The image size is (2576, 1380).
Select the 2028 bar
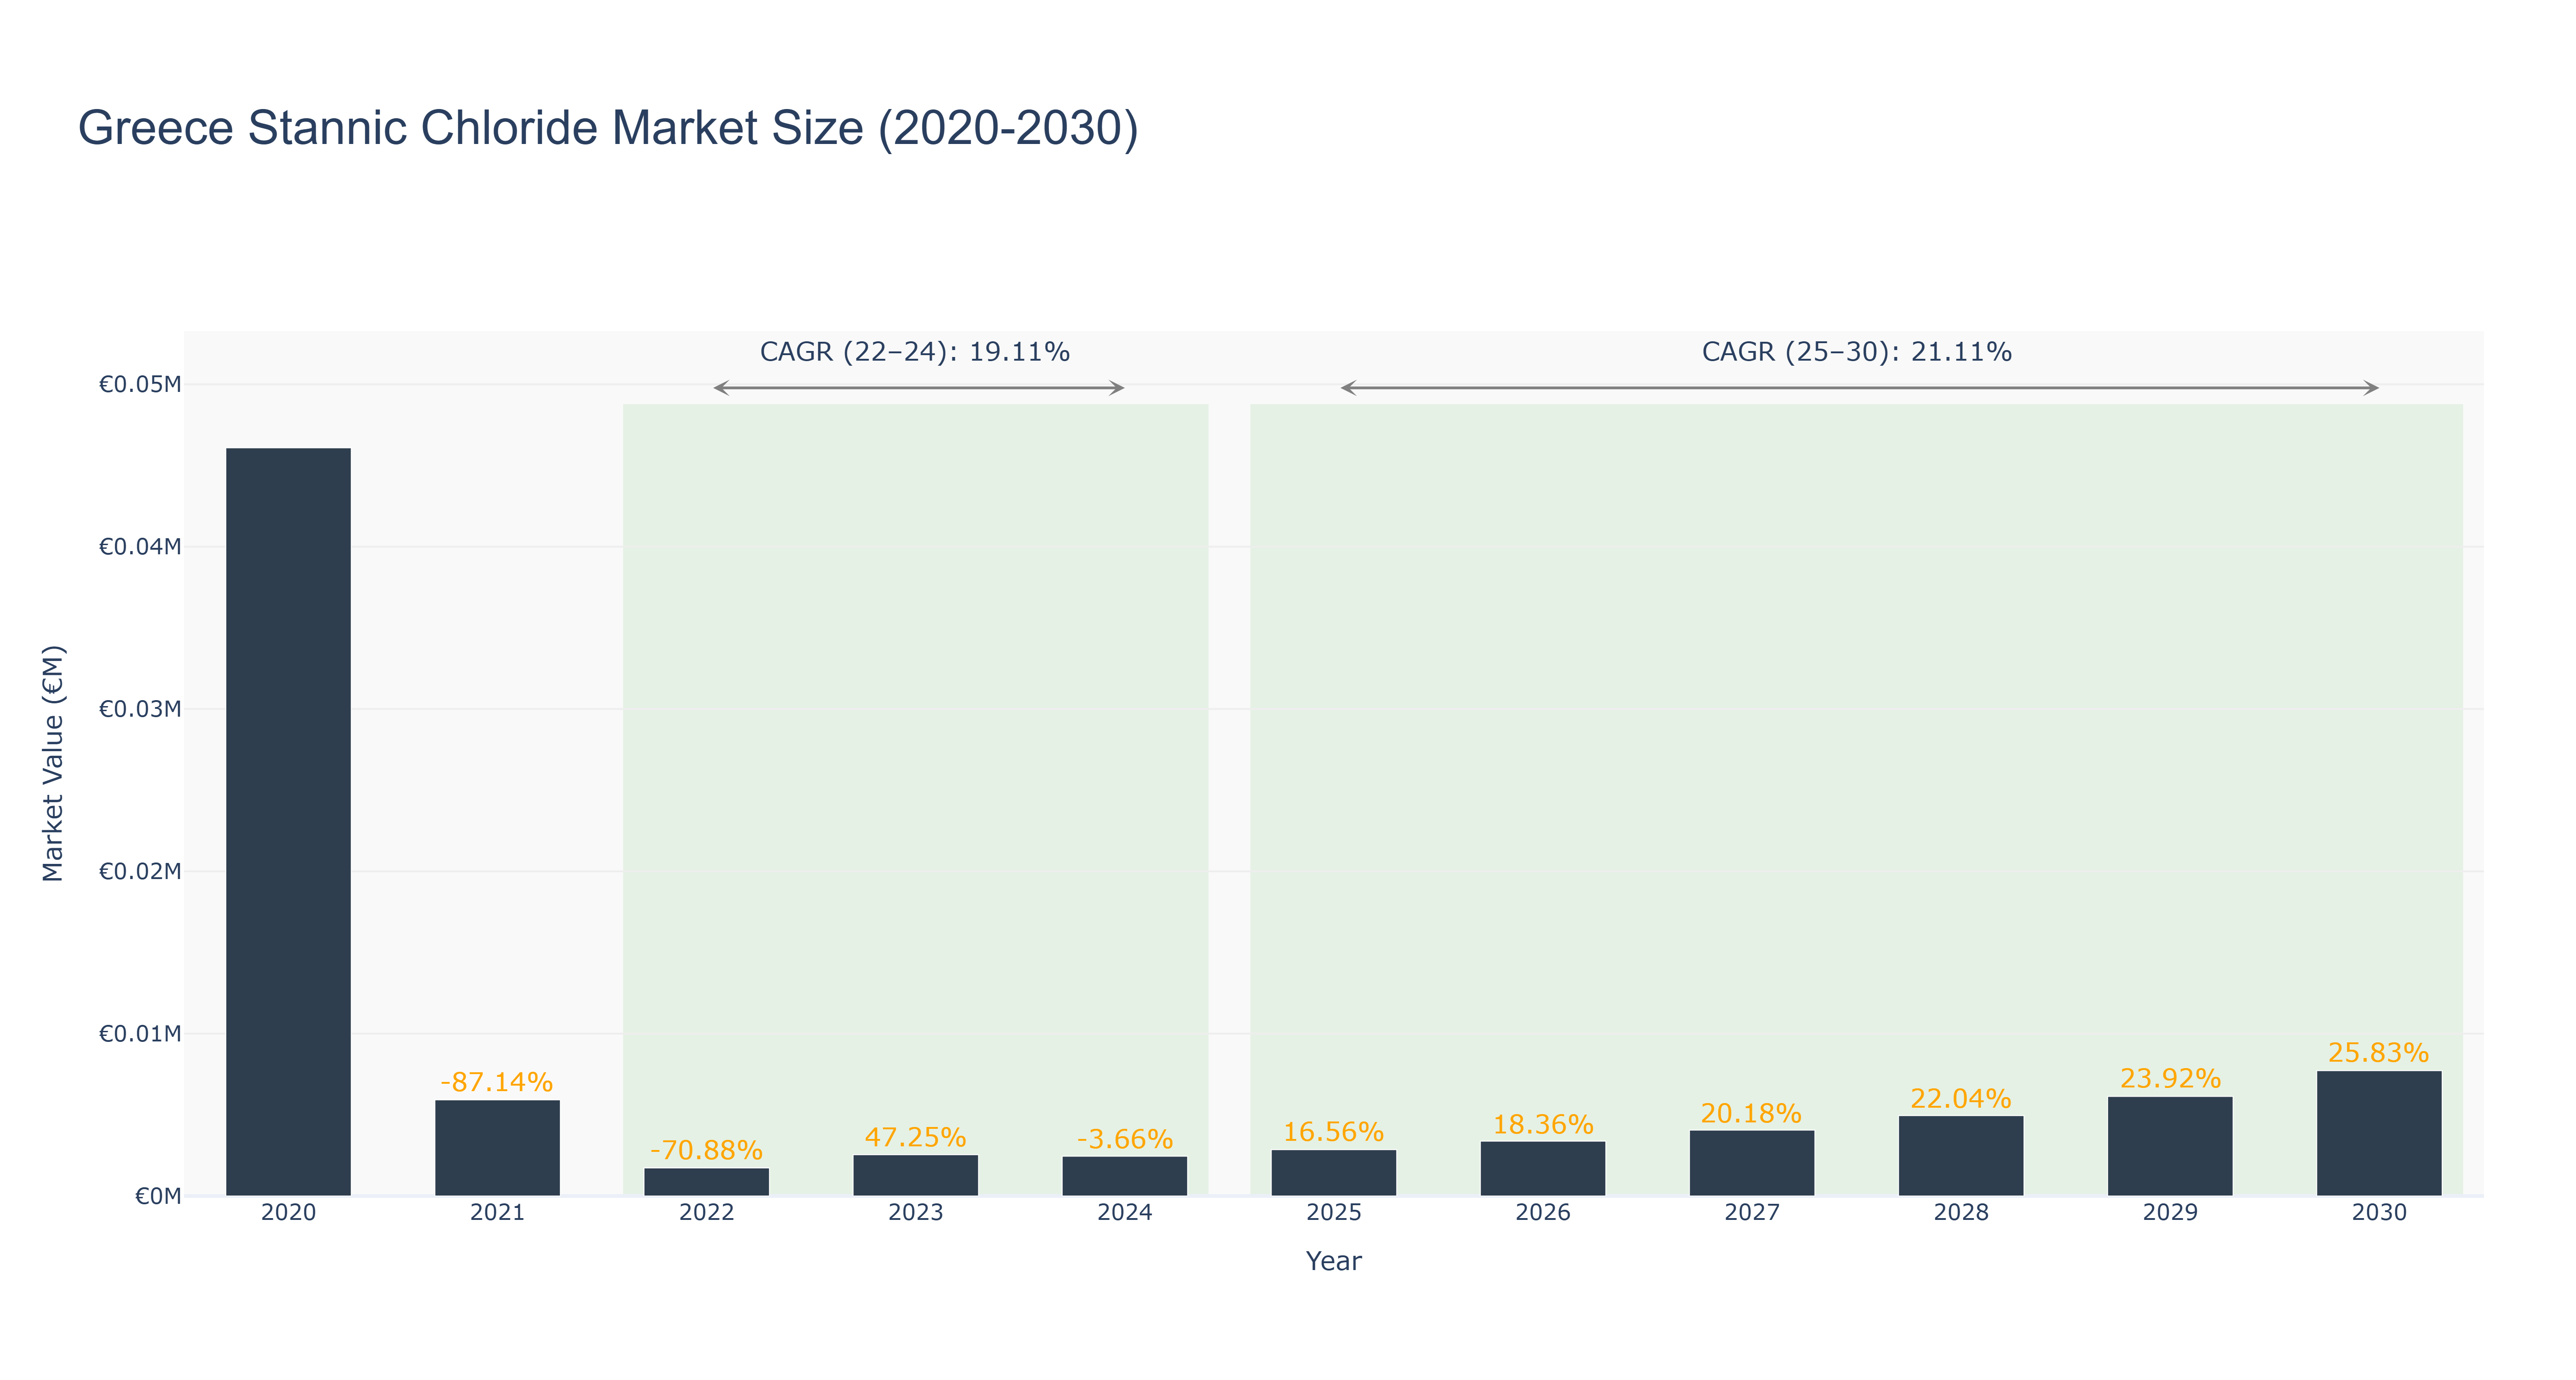tap(1961, 1156)
